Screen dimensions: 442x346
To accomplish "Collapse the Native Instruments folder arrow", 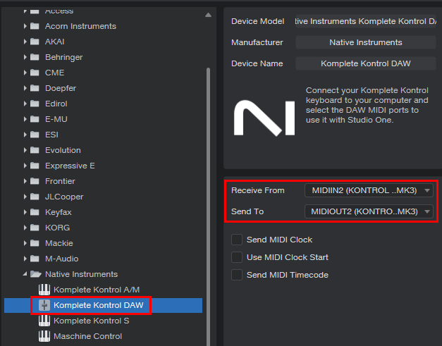I will [x=25, y=273].
